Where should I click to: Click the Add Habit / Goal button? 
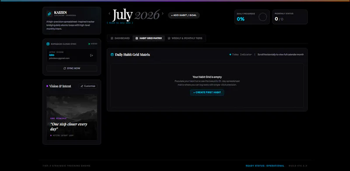(x=184, y=15)
